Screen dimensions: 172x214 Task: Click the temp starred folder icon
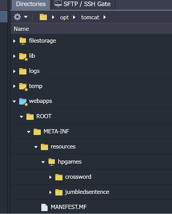(x=23, y=87)
